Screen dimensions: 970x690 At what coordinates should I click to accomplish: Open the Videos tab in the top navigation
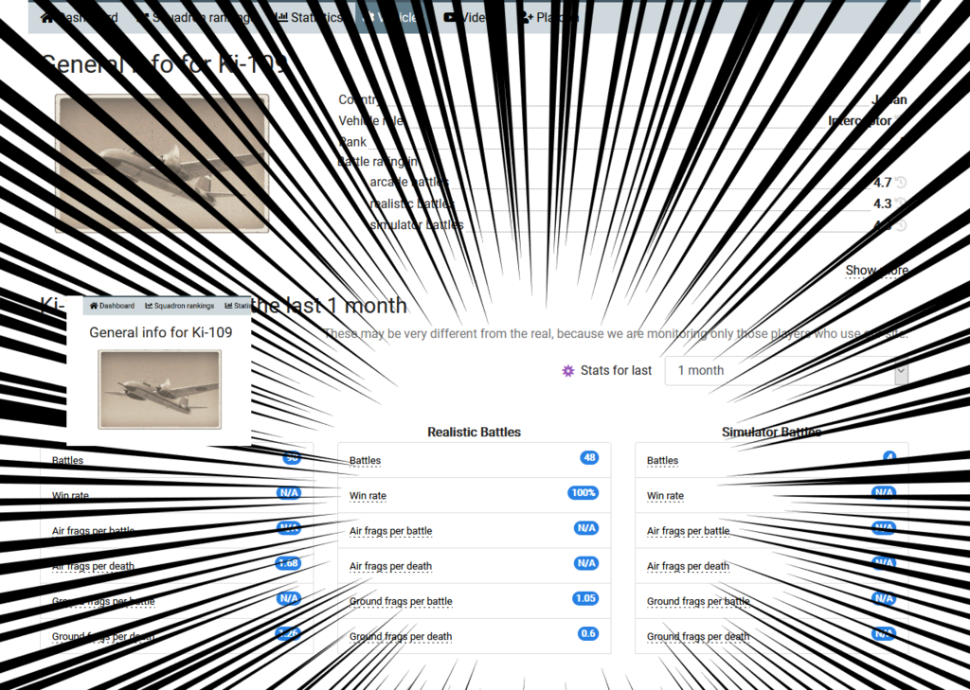[x=467, y=17]
